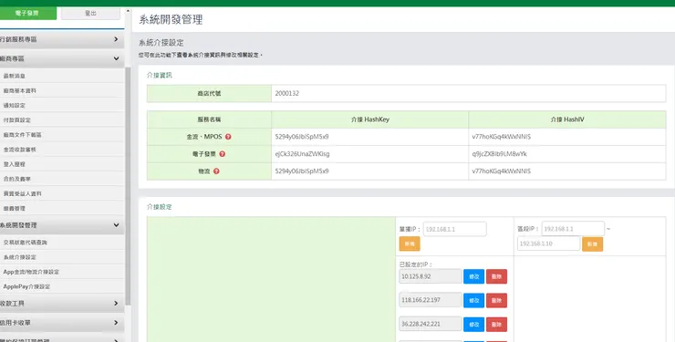Expand the 收款工具 section
The image size is (675, 342).
tap(62, 304)
